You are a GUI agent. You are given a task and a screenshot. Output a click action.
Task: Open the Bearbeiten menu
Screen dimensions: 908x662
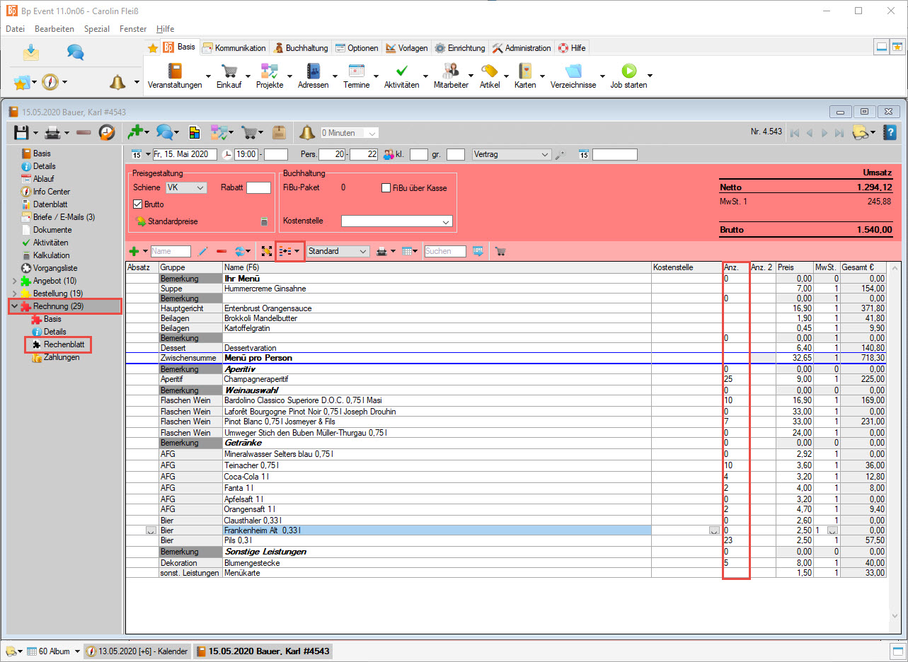(x=54, y=29)
